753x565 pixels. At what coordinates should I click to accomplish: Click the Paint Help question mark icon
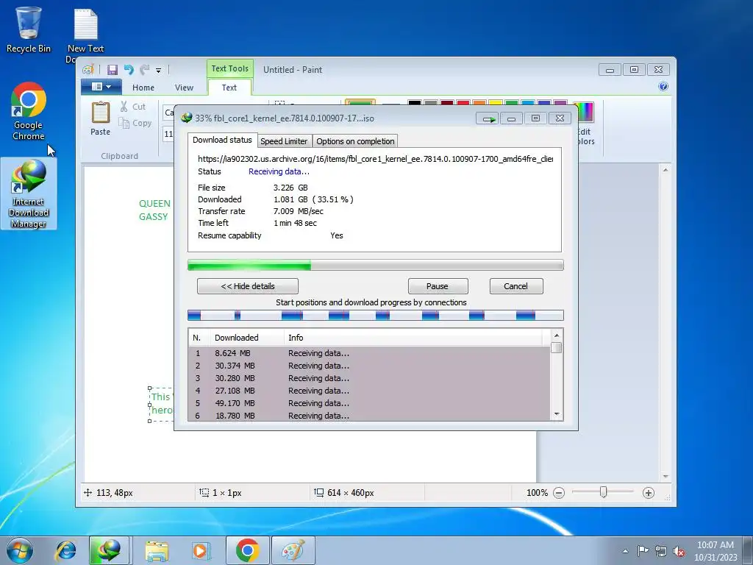pos(663,87)
